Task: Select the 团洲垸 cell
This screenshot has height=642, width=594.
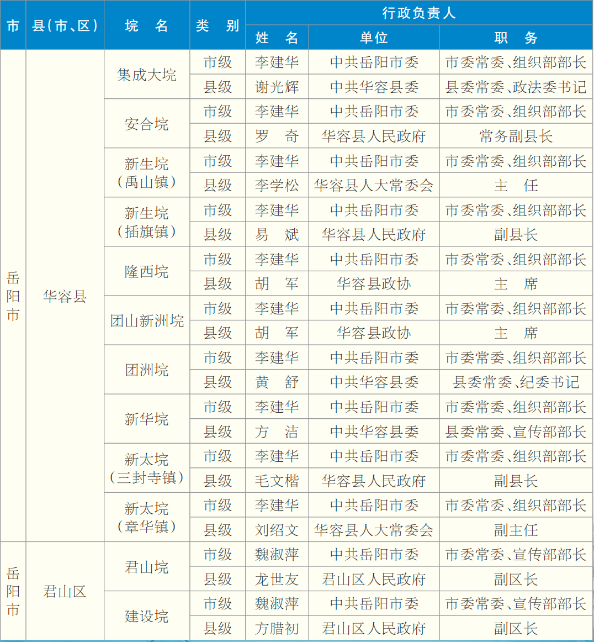Action: click(147, 370)
